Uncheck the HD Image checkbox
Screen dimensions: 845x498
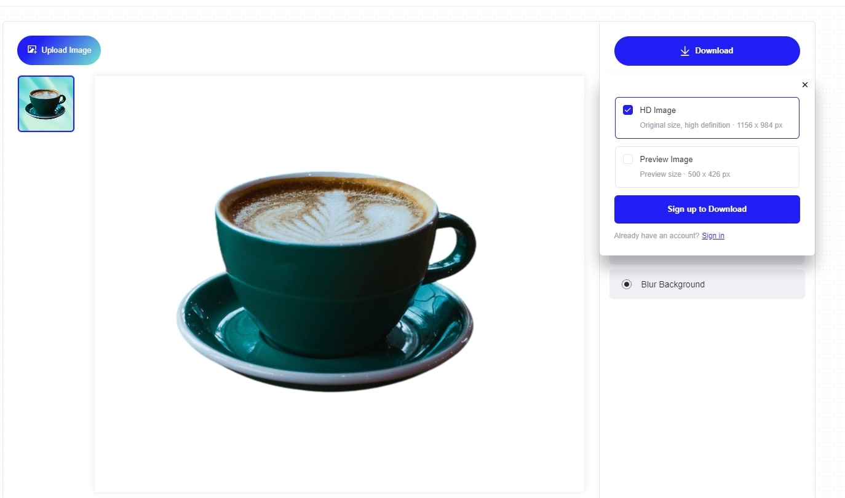pos(628,110)
